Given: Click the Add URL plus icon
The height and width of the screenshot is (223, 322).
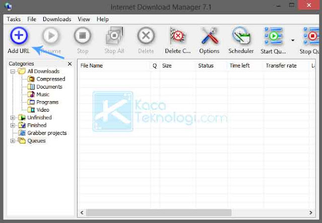Looking at the screenshot, I should (19, 36).
